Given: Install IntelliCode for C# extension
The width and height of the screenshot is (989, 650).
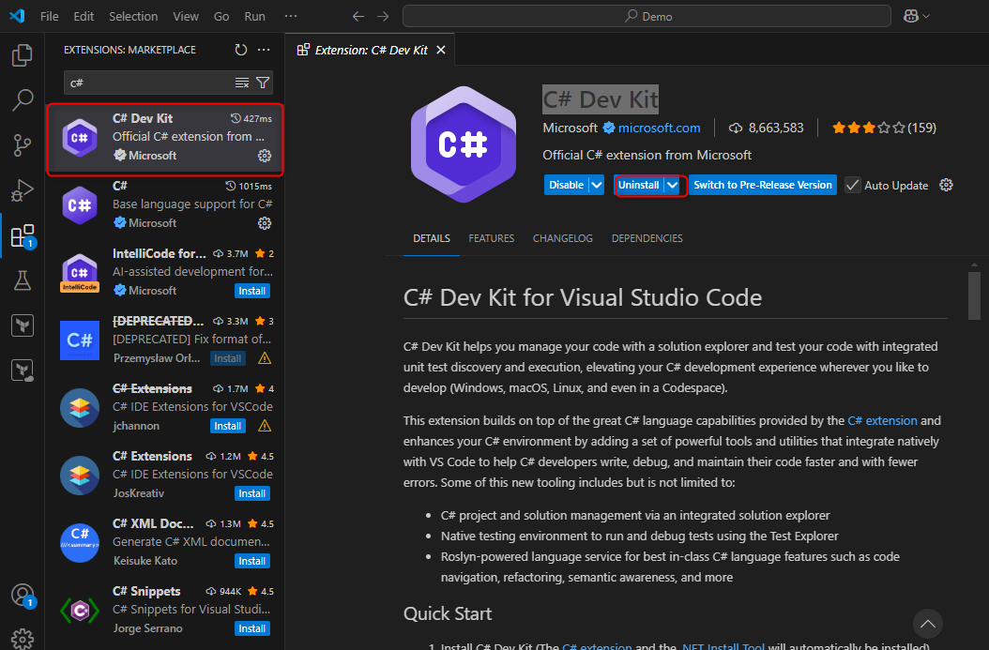Looking at the screenshot, I should pyautogui.click(x=252, y=291).
